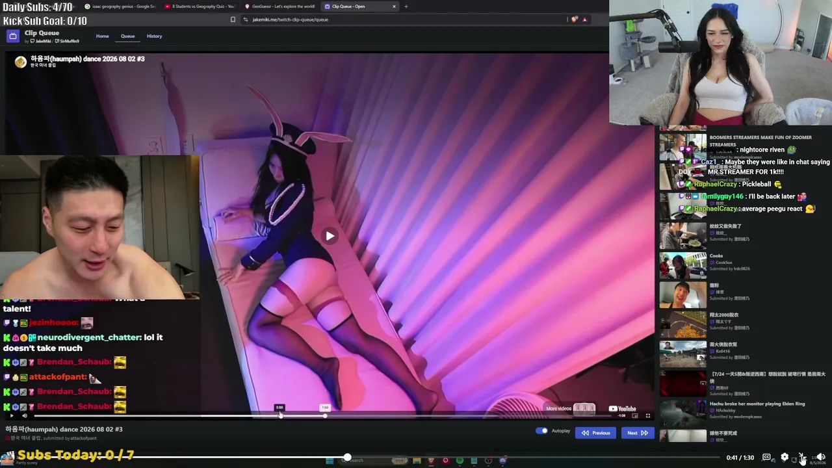Click the JakeMiki author link
The width and height of the screenshot is (832, 468).
[41, 41]
